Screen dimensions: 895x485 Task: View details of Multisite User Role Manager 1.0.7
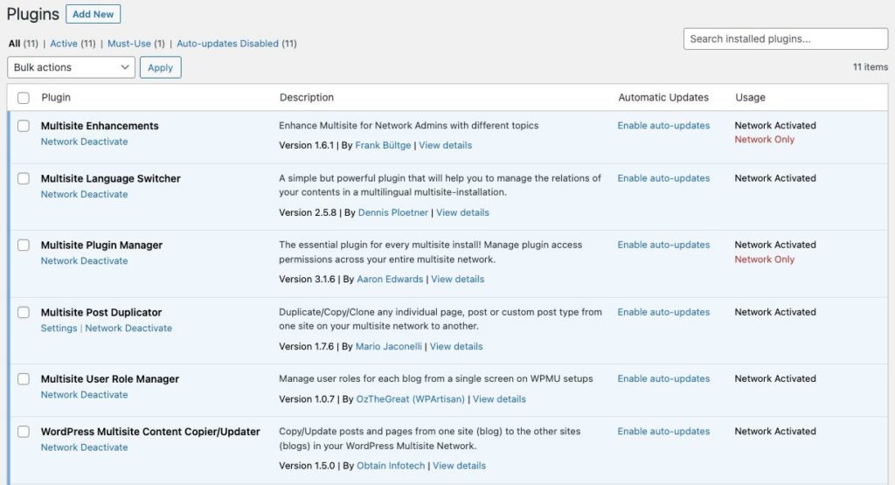coord(499,399)
